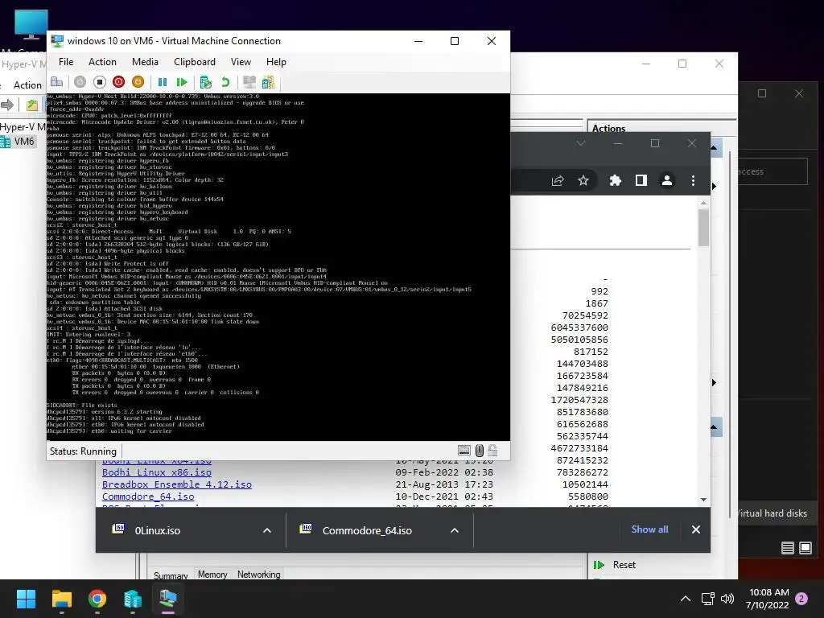Screen dimensions: 824x618
Task: Open the Windows Start menu
Action: 26,599
